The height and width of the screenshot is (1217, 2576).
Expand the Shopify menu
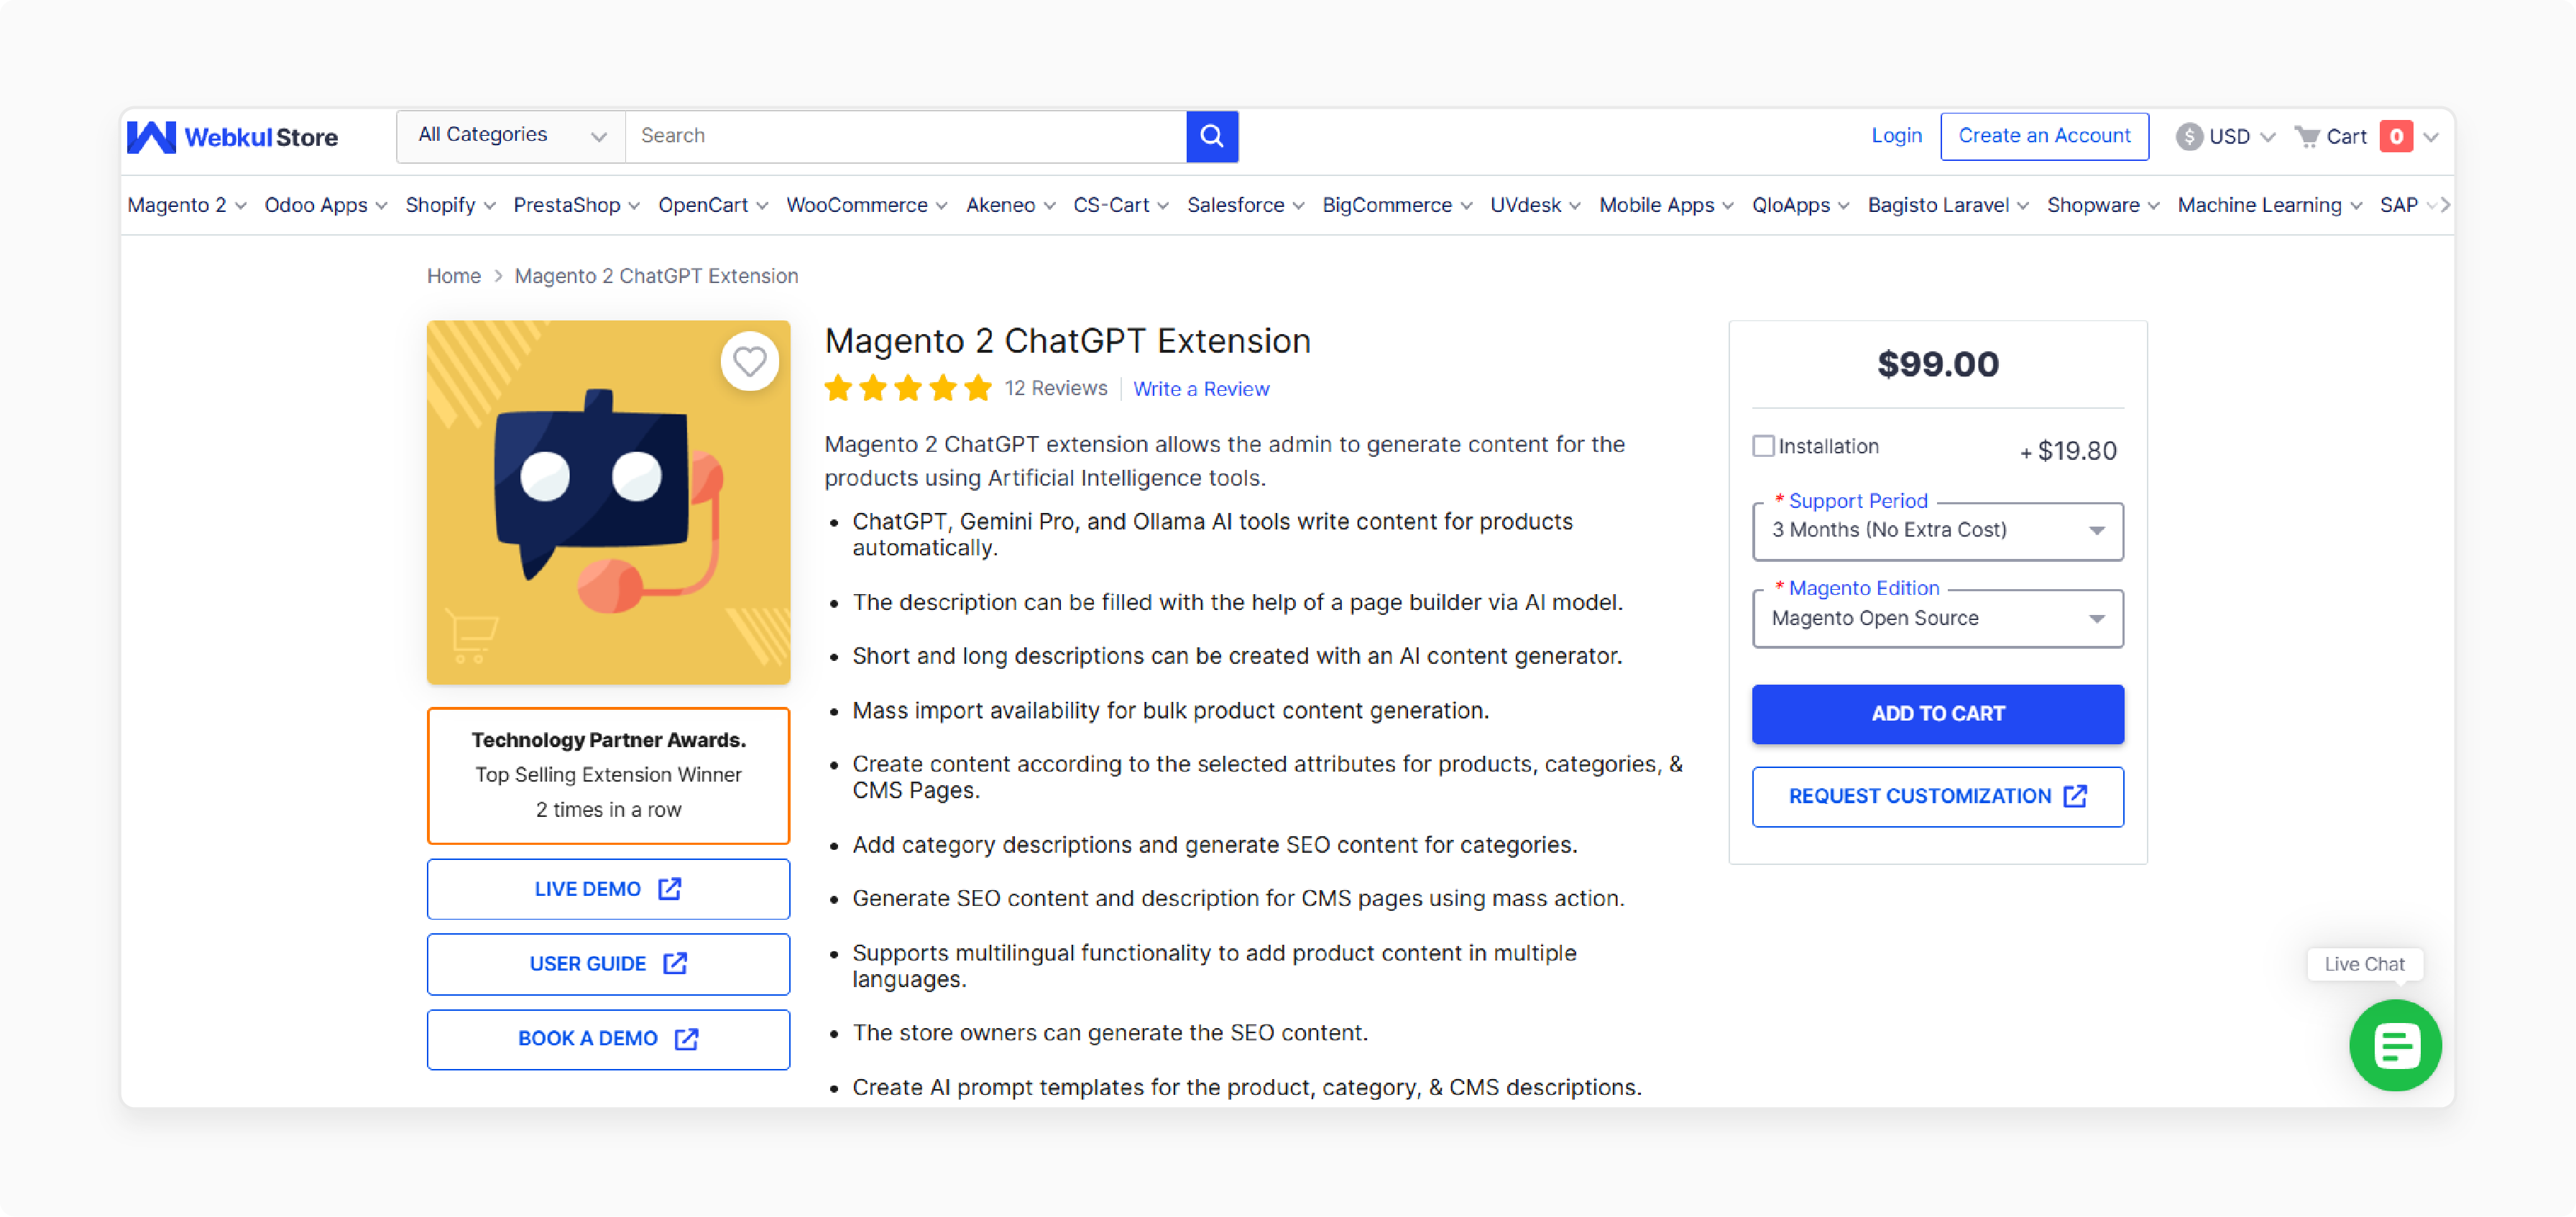click(x=450, y=205)
